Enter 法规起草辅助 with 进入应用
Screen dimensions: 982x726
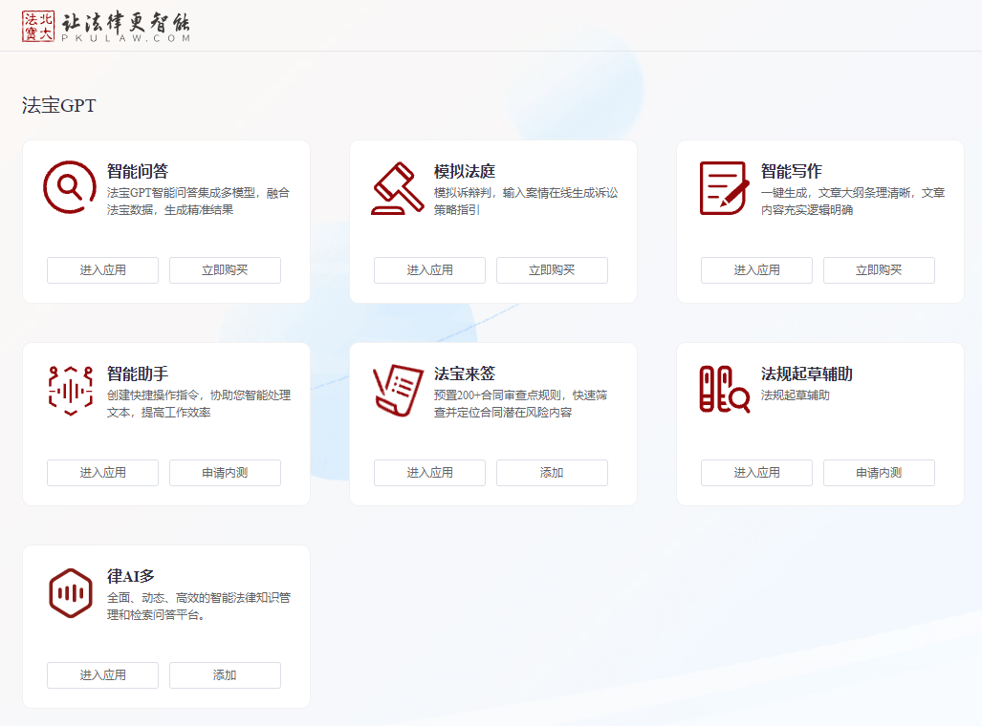click(x=756, y=473)
